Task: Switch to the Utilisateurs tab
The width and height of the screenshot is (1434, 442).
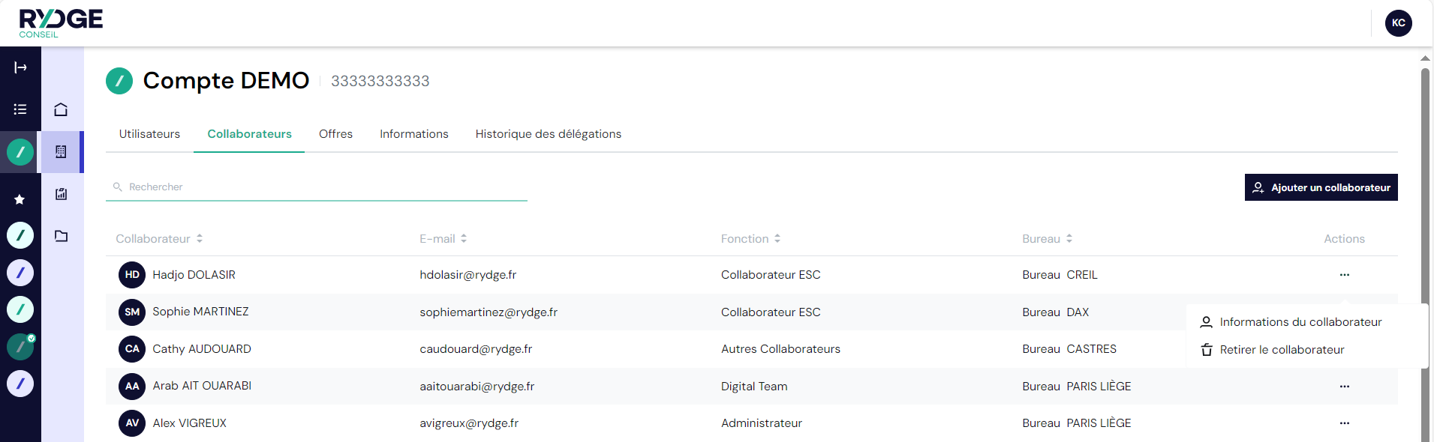Action: (x=149, y=134)
